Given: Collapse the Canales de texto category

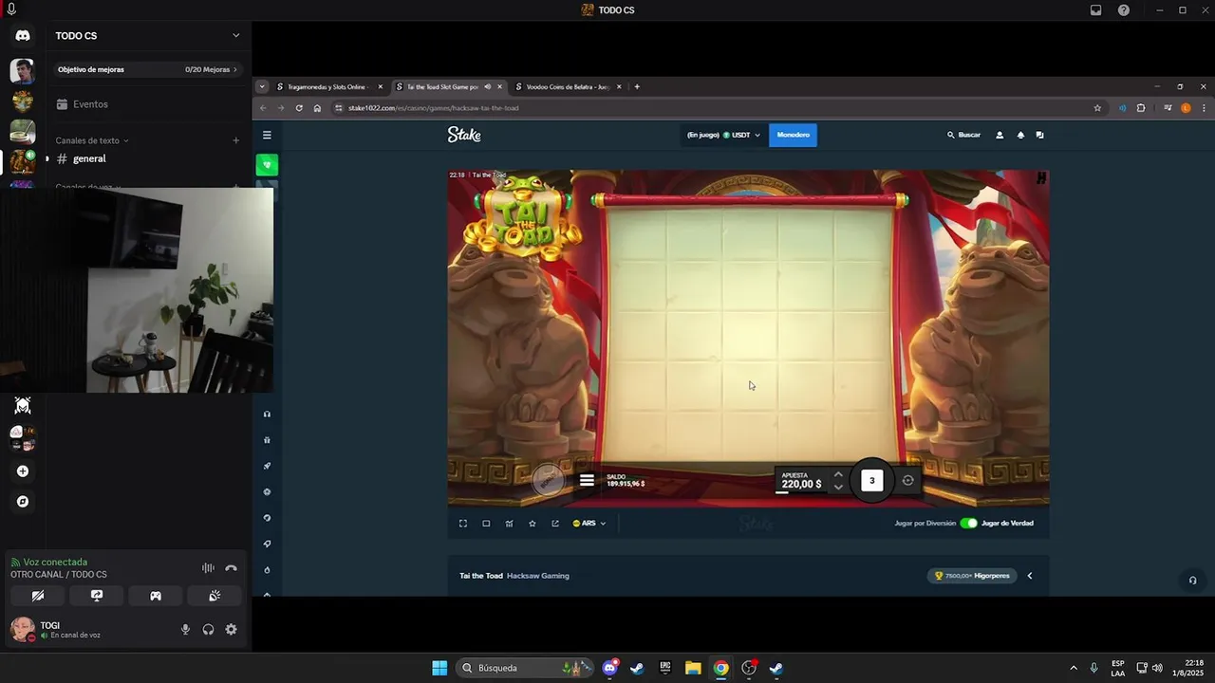Looking at the screenshot, I should tap(92, 140).
